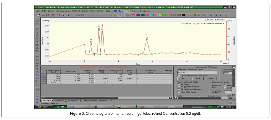Open the Method menu
This screenshot has height=120, width=271.
(76, 11)
